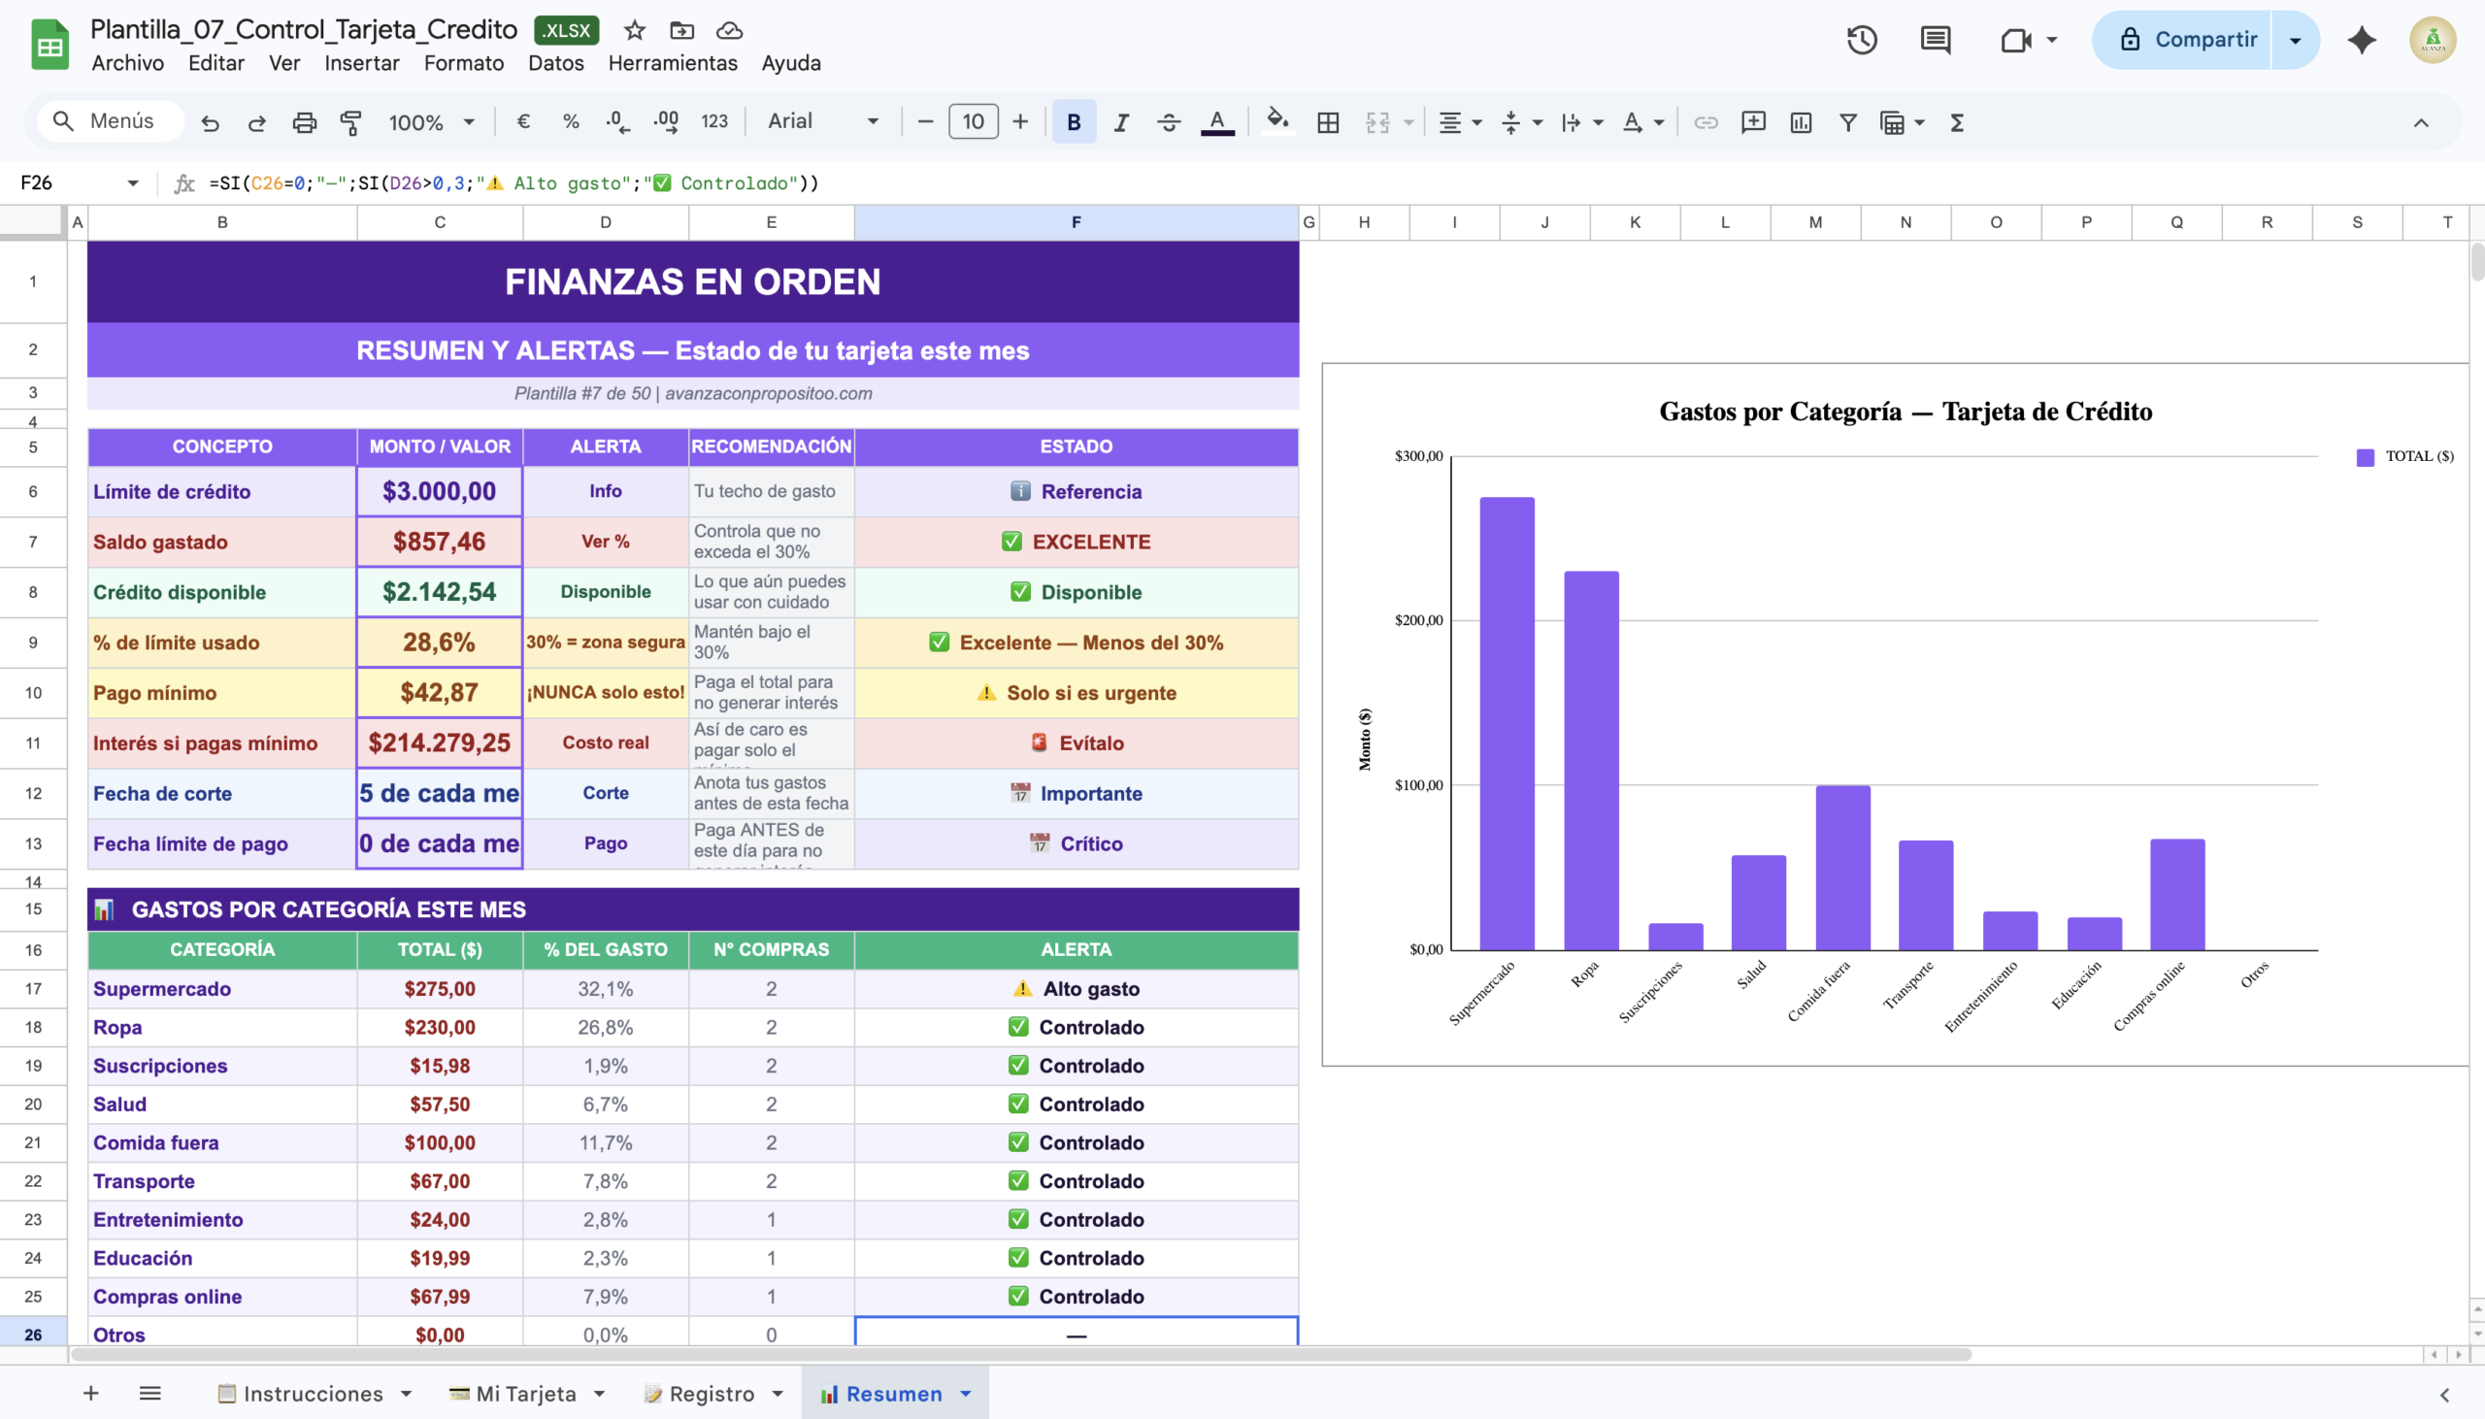
Task: Click the all sheets list button
Action: click(149, 1394)
